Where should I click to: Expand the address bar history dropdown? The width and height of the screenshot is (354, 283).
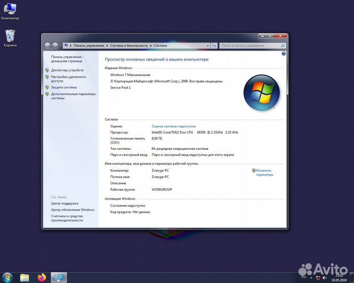pyautogui.click(x=208, y=46)
